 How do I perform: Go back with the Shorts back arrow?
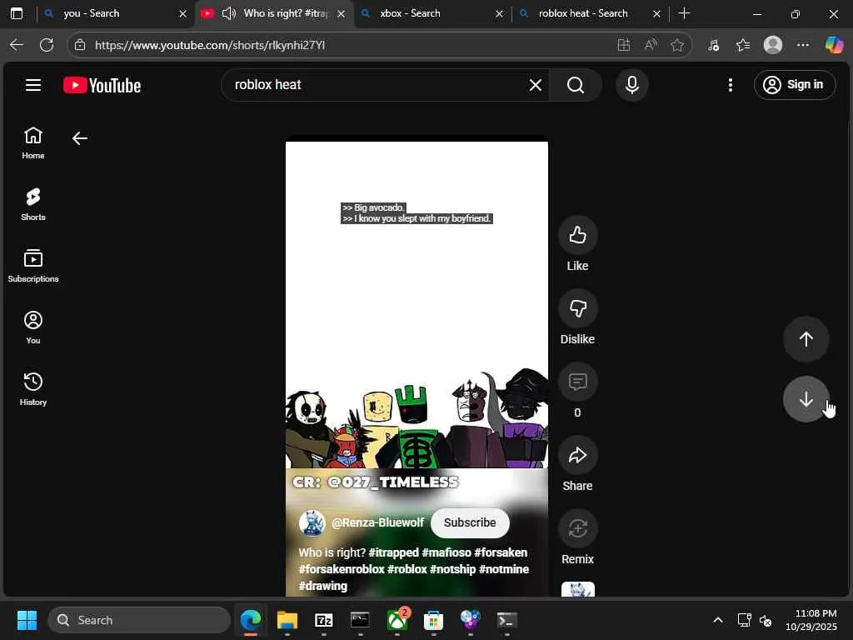(x=80, y=138)
